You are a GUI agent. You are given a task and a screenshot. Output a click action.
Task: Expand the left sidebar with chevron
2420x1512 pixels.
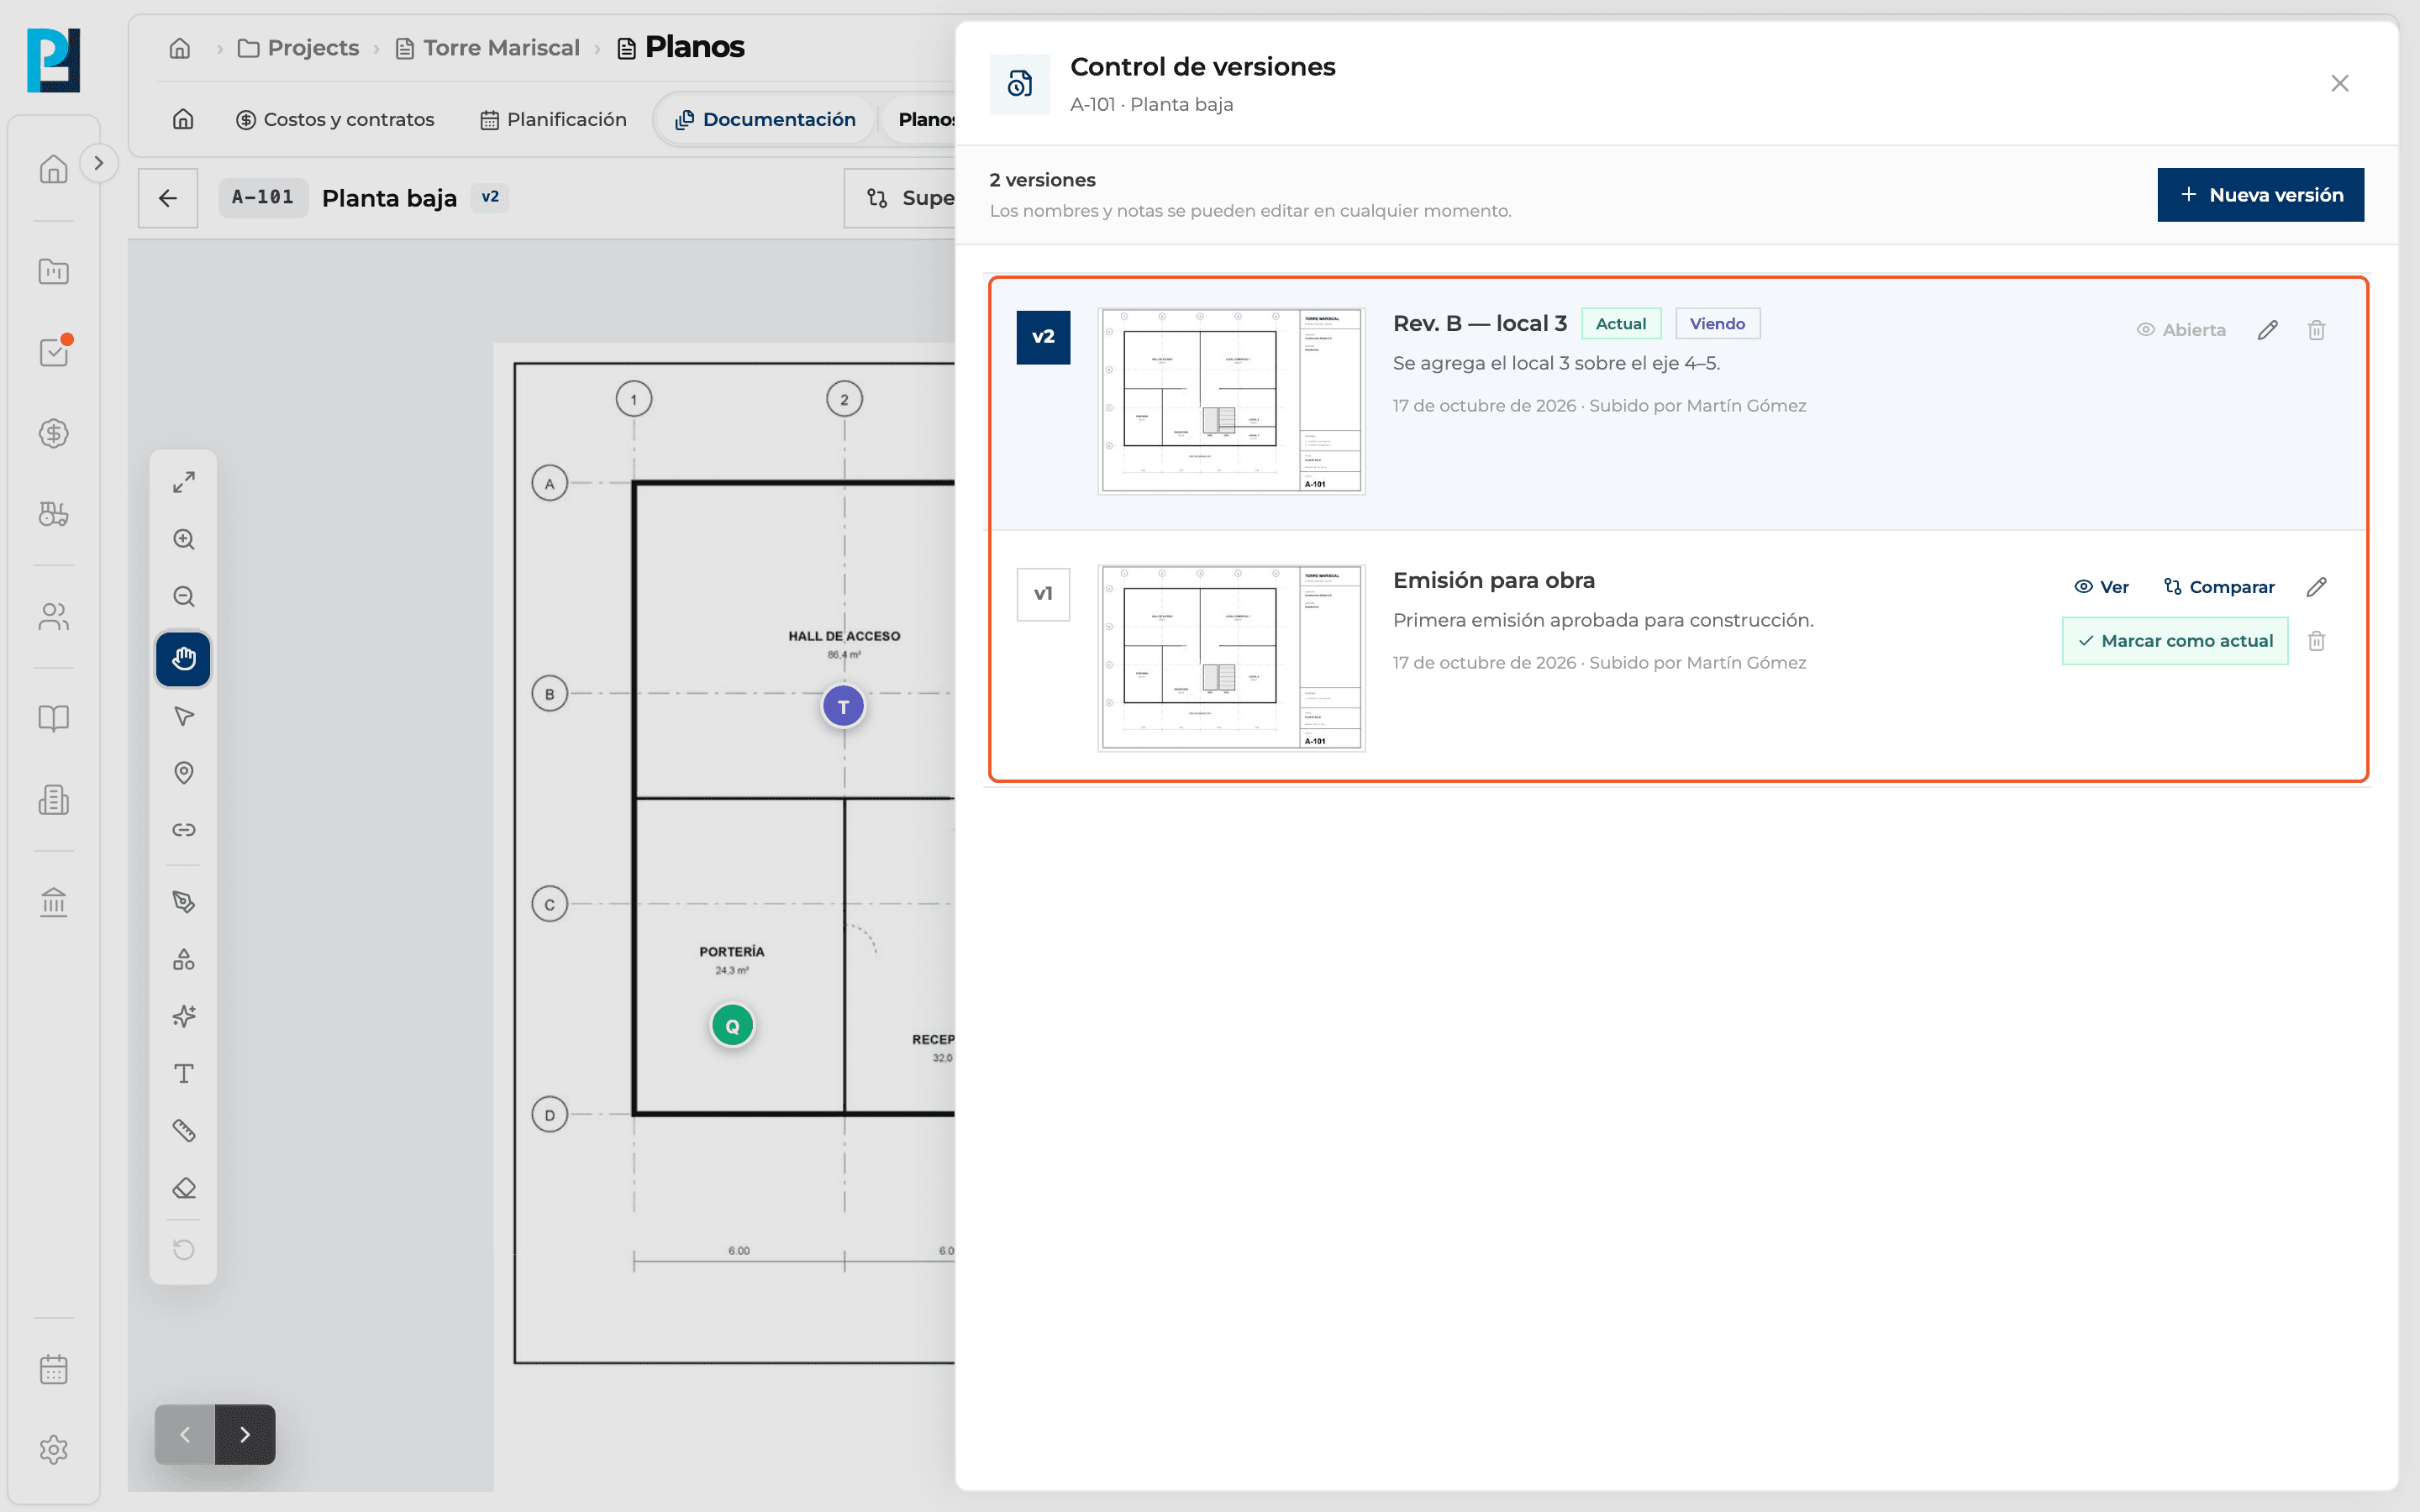98,163
